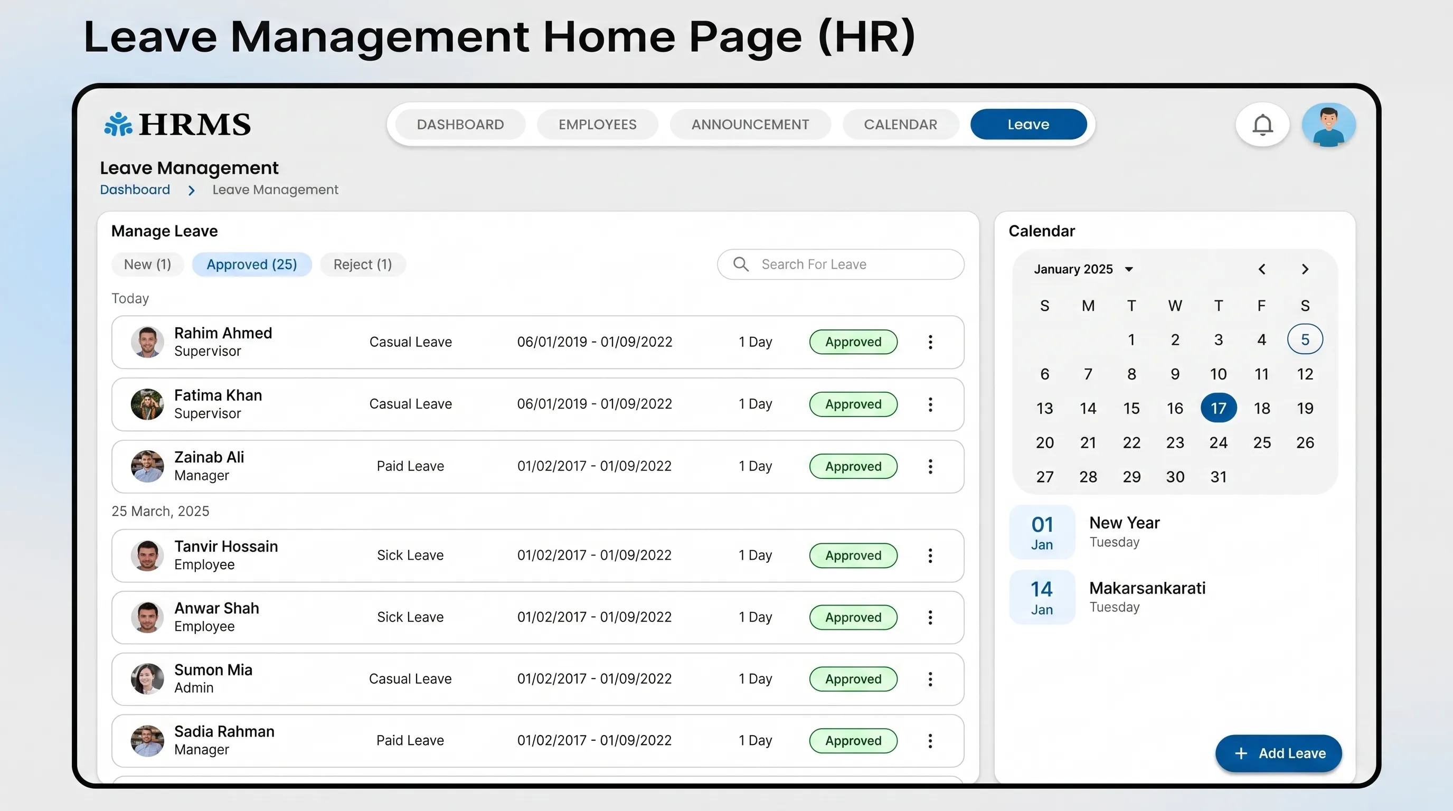
Task: Click the HRMS logo
Action: click(177, 124)
